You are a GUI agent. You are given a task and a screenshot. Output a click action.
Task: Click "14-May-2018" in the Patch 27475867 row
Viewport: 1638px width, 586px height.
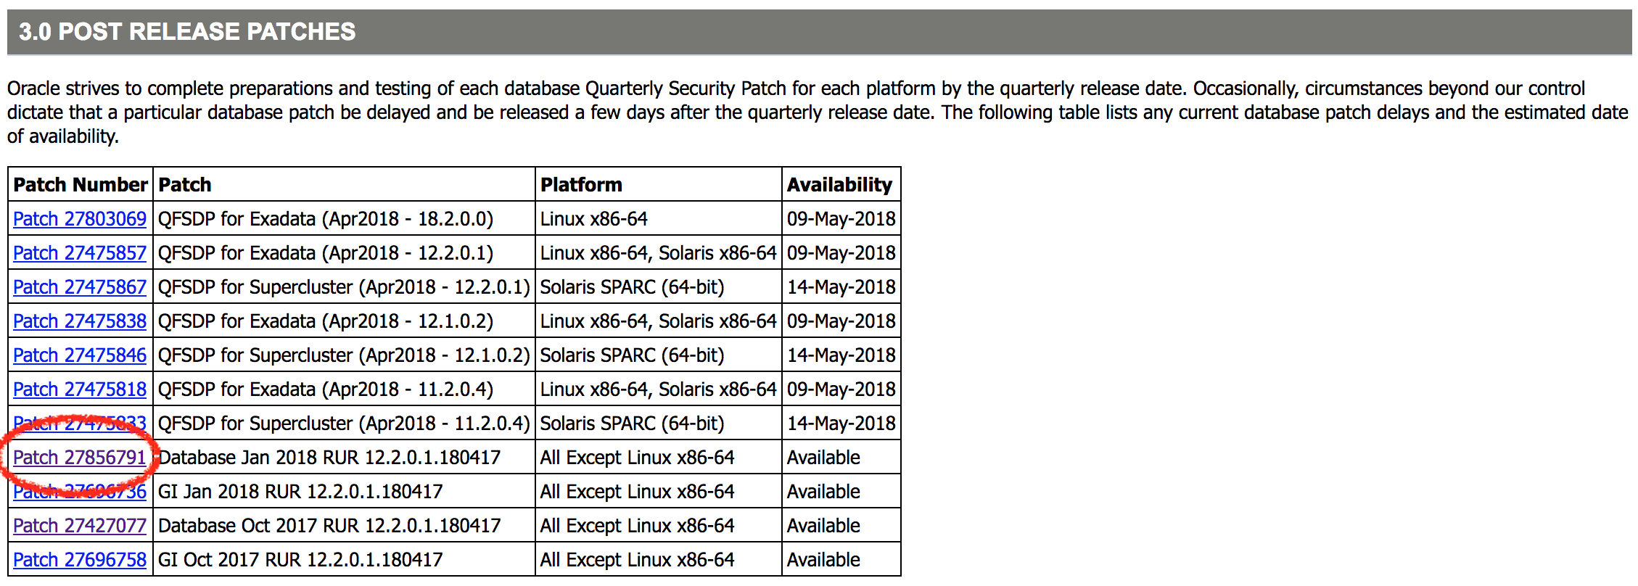coord(841,287)
